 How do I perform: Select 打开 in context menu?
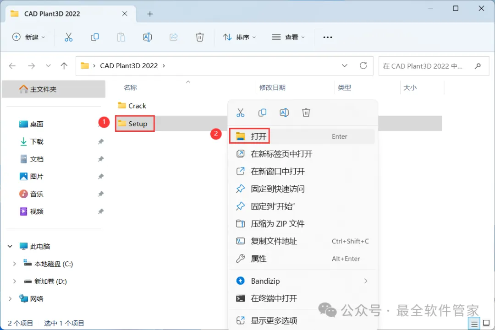302,136
